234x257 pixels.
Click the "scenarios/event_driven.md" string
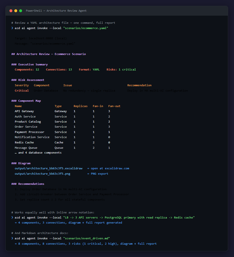click(86, 238)
